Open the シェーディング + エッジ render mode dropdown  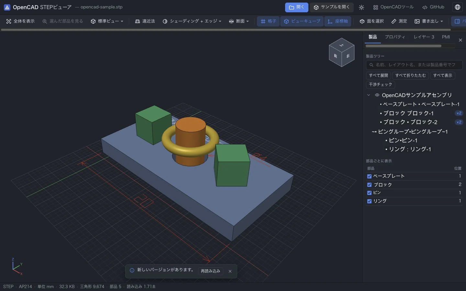click(x=192, y=21)
